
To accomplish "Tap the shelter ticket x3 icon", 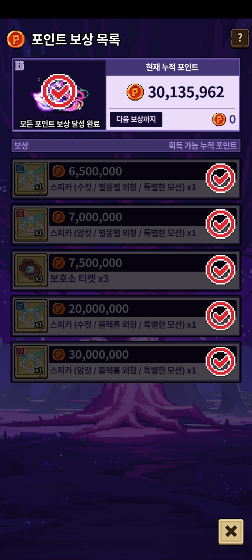I will coord(31,270).
